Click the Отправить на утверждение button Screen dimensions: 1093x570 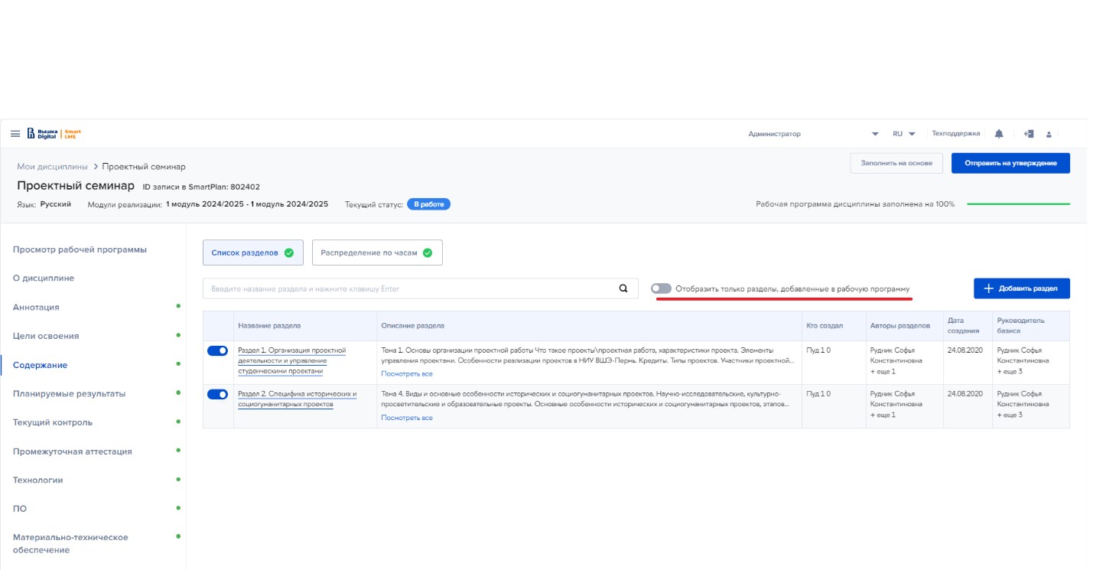tap(1010, 163)
